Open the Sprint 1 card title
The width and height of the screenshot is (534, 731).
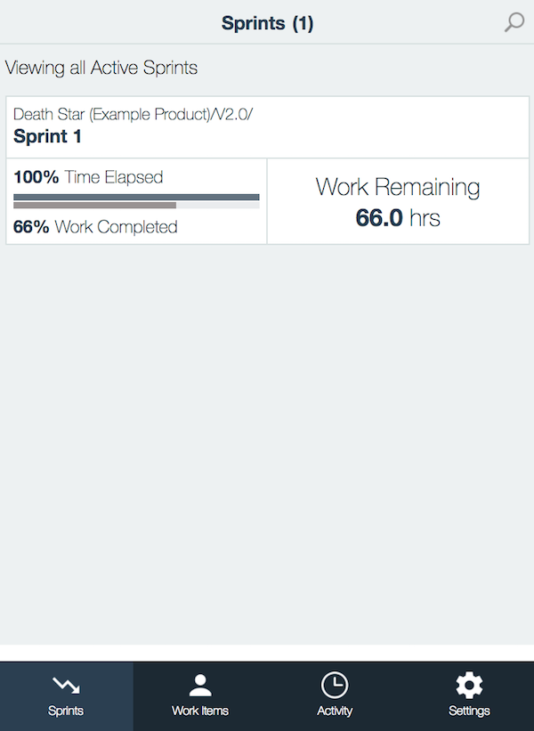(47, 136)
